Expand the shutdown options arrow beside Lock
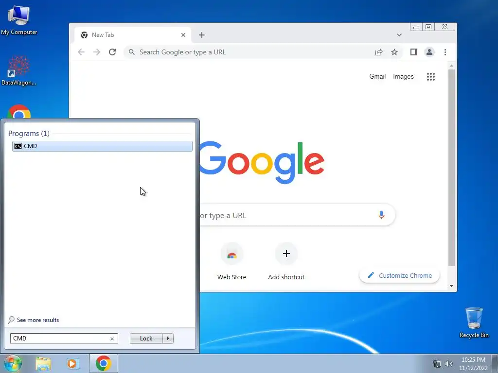The width and height of the screenshot is (498, 373). tap(168, 339)
